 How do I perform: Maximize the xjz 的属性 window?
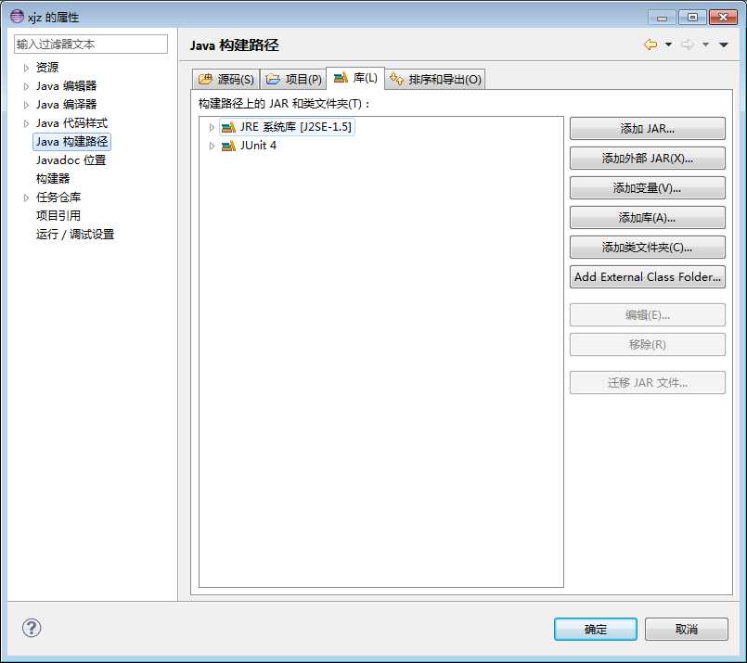point(692,18)
